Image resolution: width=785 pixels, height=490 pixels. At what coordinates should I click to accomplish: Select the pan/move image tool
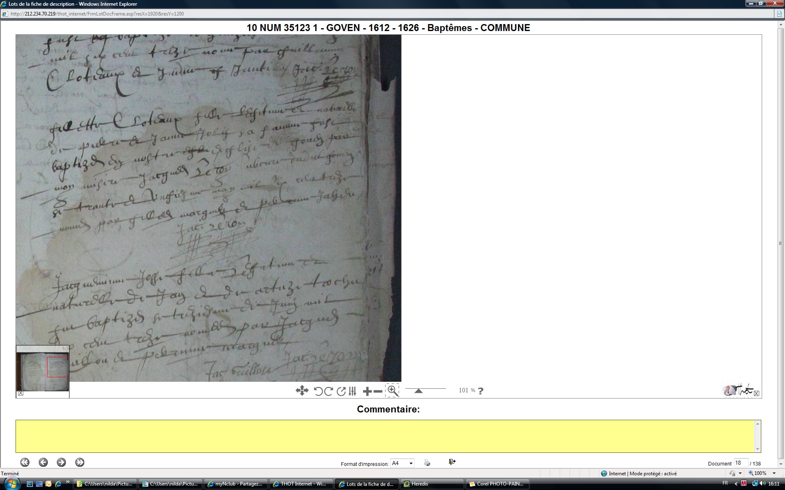point(302,391)
